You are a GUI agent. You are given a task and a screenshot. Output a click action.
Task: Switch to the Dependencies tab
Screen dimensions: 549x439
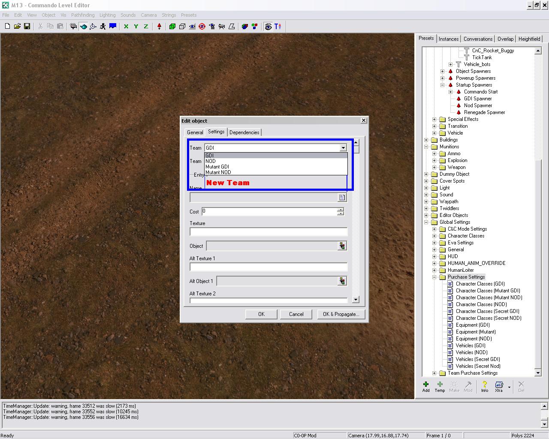point(244,132)
